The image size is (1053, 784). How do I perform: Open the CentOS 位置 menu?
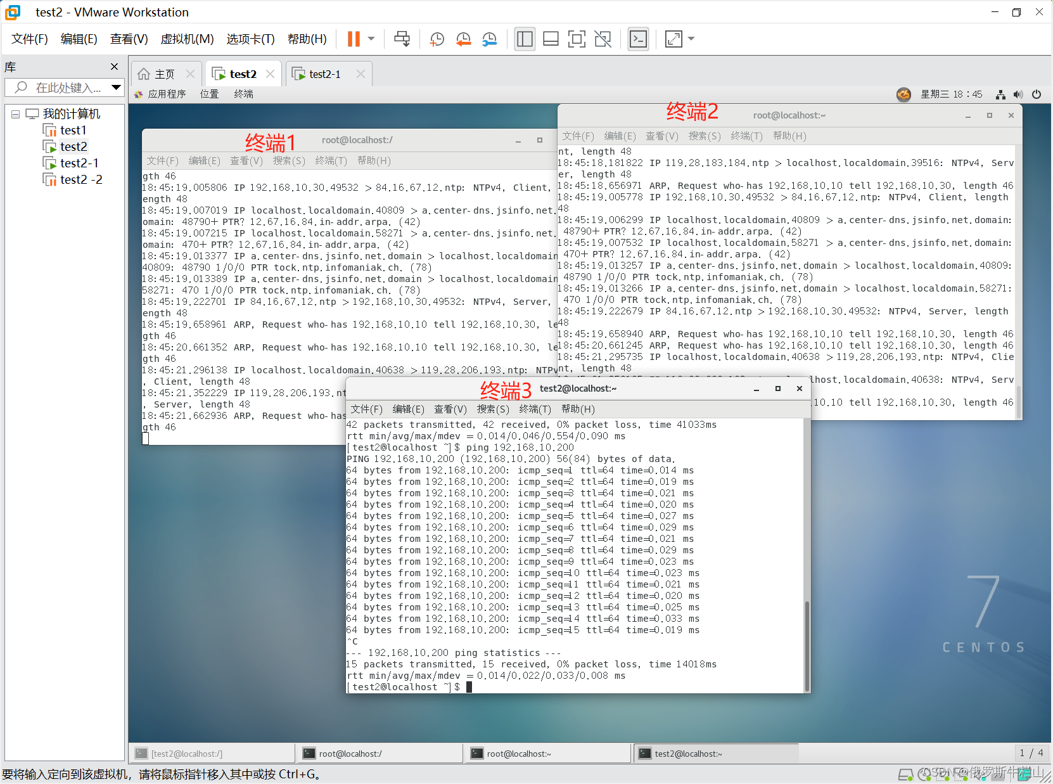(210, 94)
